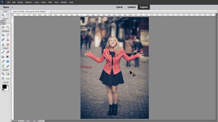Click the woman photo on canvas

(114, 68)
